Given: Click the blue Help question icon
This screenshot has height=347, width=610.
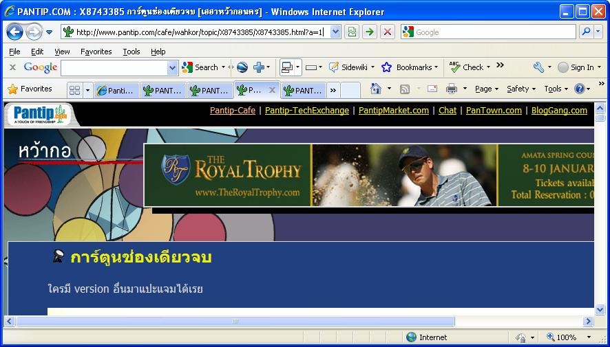Looking at the screenshot, I should click(579, 89).
